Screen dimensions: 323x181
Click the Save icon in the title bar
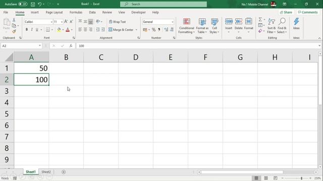click(33, 4)
